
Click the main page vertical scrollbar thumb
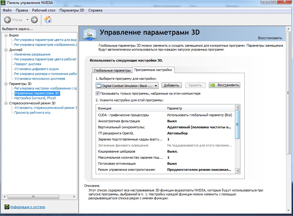pos(288,93)
